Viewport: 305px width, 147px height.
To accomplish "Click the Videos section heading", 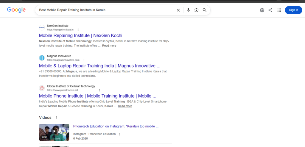I will click(45, 118).
